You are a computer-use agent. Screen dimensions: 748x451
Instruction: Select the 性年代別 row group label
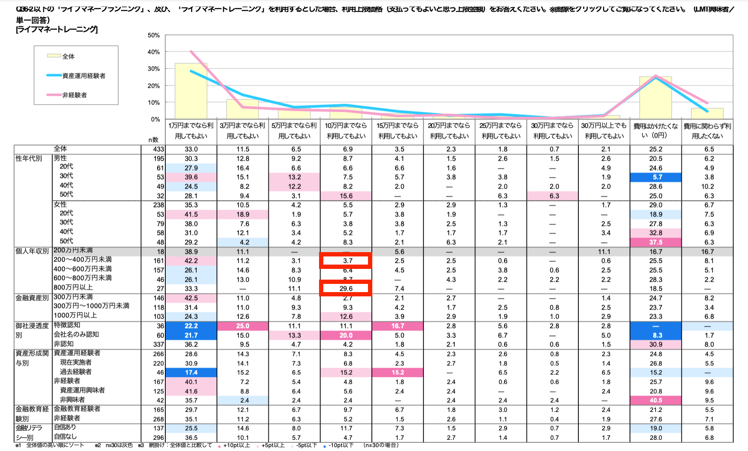point(29,158)
